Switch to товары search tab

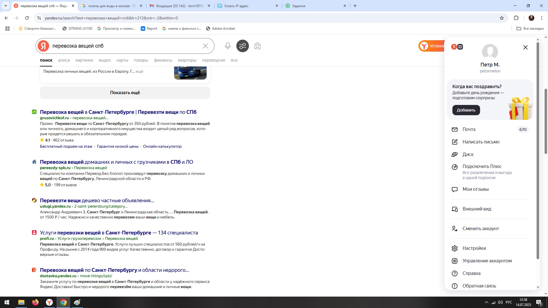point(141,60)
